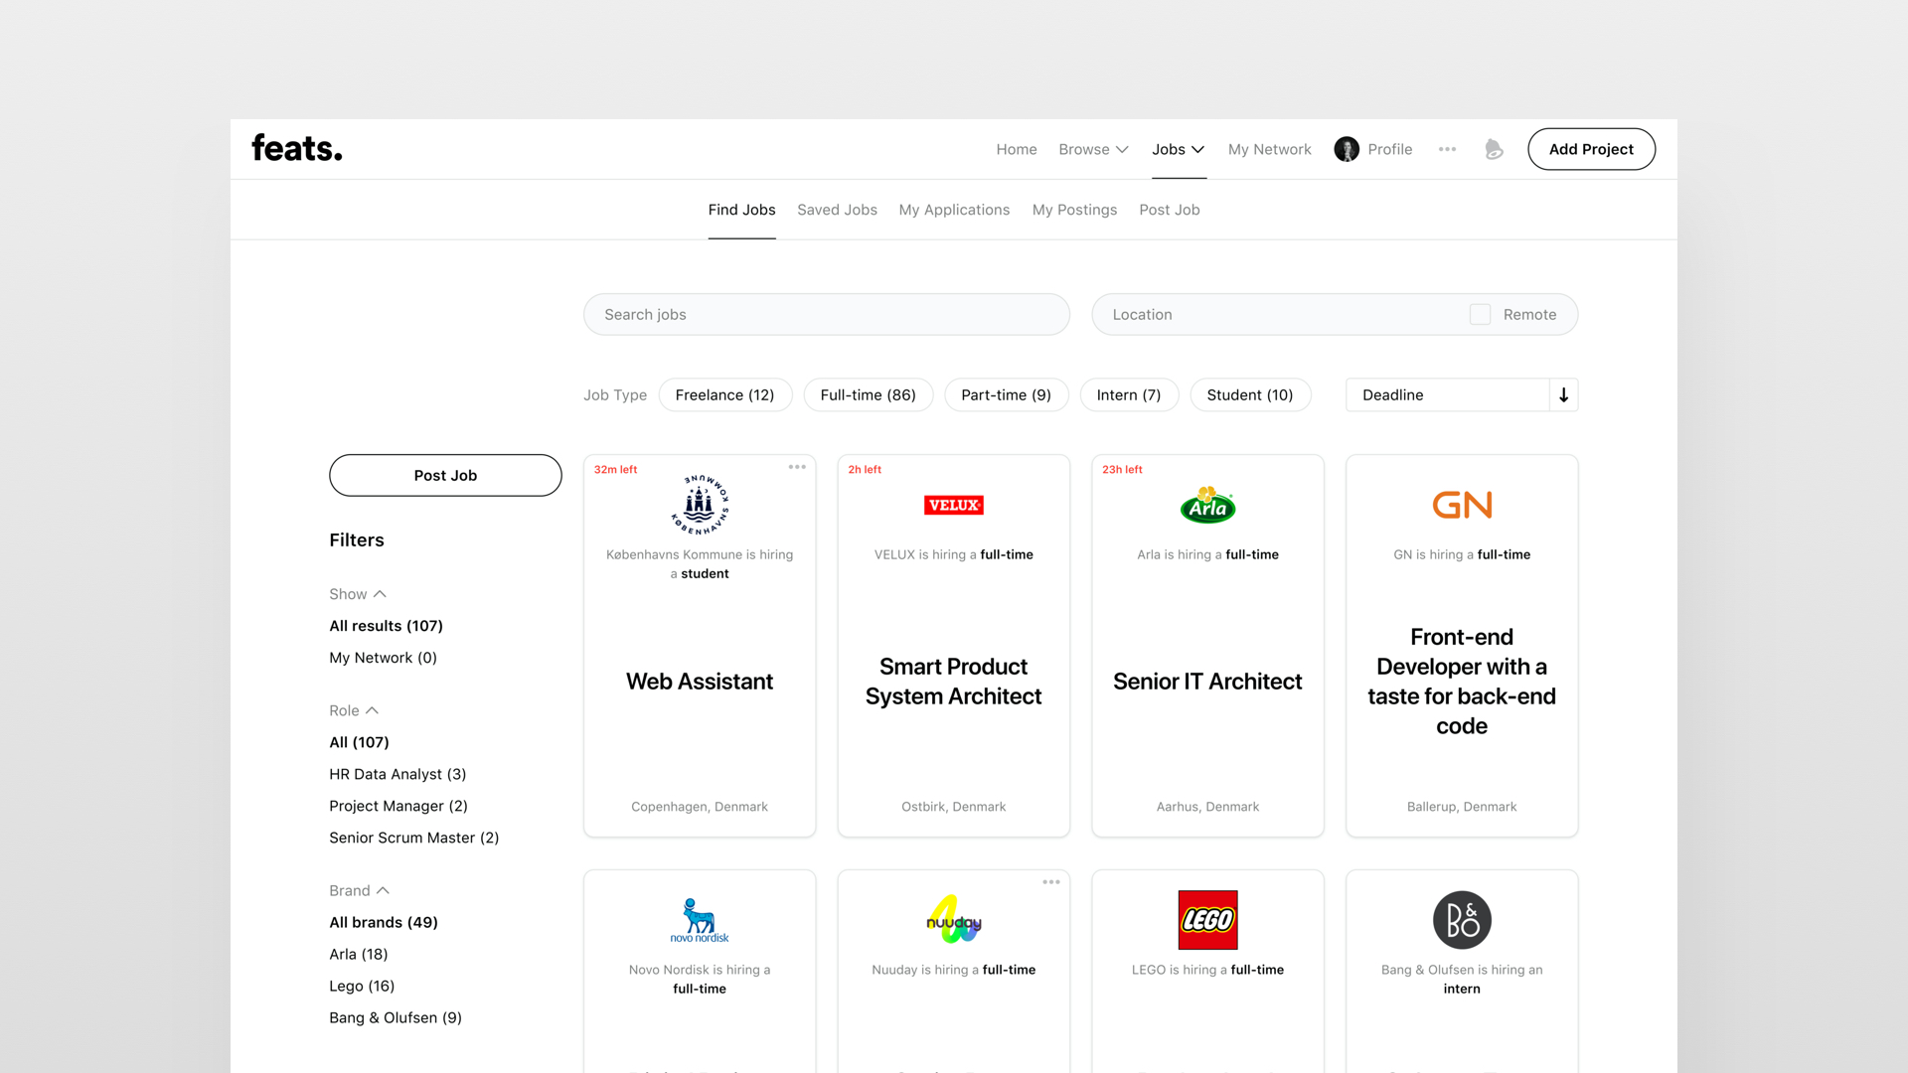The image size is (1908, 1073).
Task: Focus the Search jobs field
Action: [x=827, y=314]
